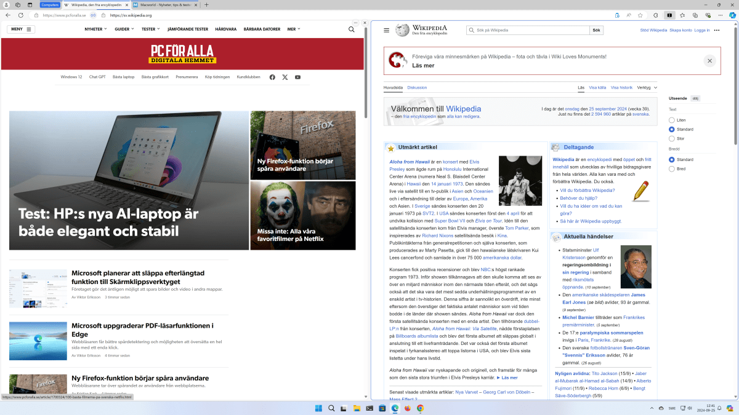Dismiss the Wiki Loves Monuments banner
Viewport: 739px width, 415px height.
click(710, 61)
